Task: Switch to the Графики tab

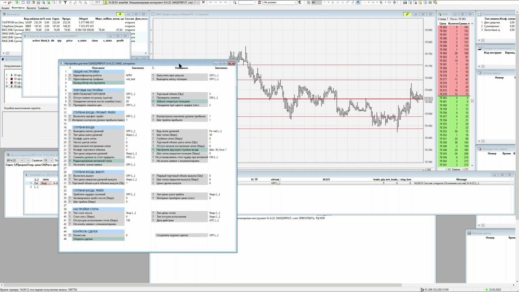Action: [x=43, y=8]
